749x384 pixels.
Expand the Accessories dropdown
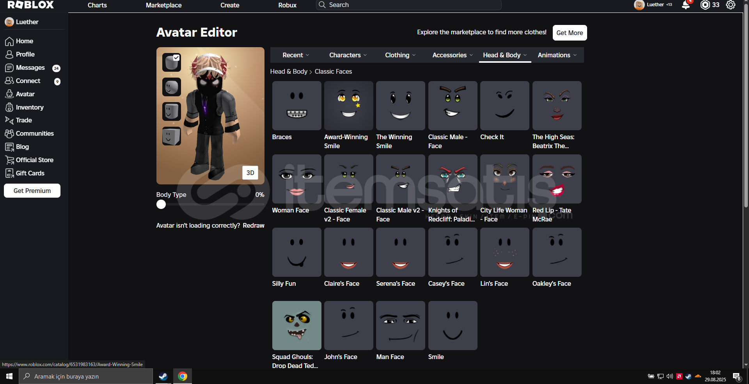(x=453, y=55)
